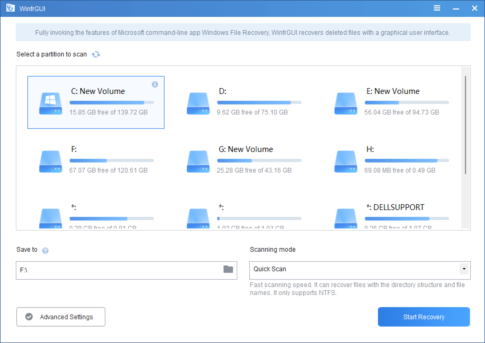Select the DELLSUPPORT partition drive icon
This screenshot has width=485, height=343.
(346, 218)
